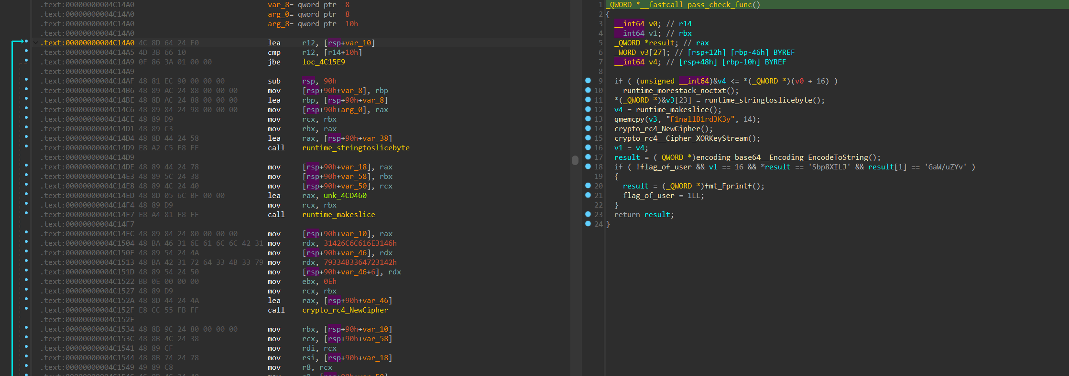Click the 'GaW/uZYv' constant in pseudocode

945,167
